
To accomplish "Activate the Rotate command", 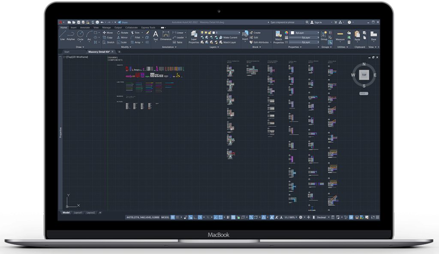I will 122,33.
